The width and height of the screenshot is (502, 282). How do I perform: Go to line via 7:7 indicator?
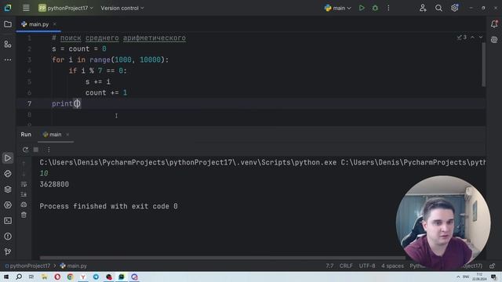pyautogui.click(x=329, y=266)
